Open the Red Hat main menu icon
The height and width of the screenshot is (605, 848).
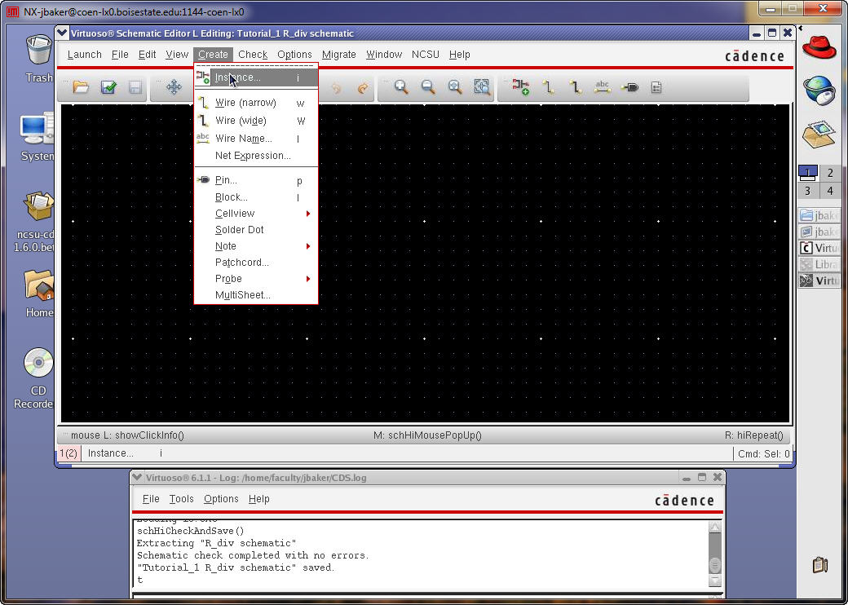coord(819,47)
